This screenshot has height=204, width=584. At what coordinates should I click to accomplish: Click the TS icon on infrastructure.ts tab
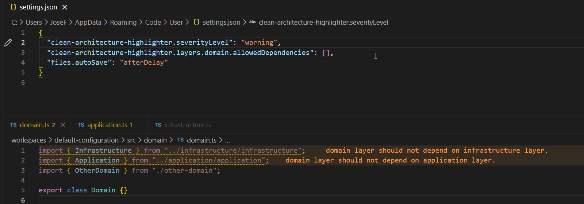(158, 125)
